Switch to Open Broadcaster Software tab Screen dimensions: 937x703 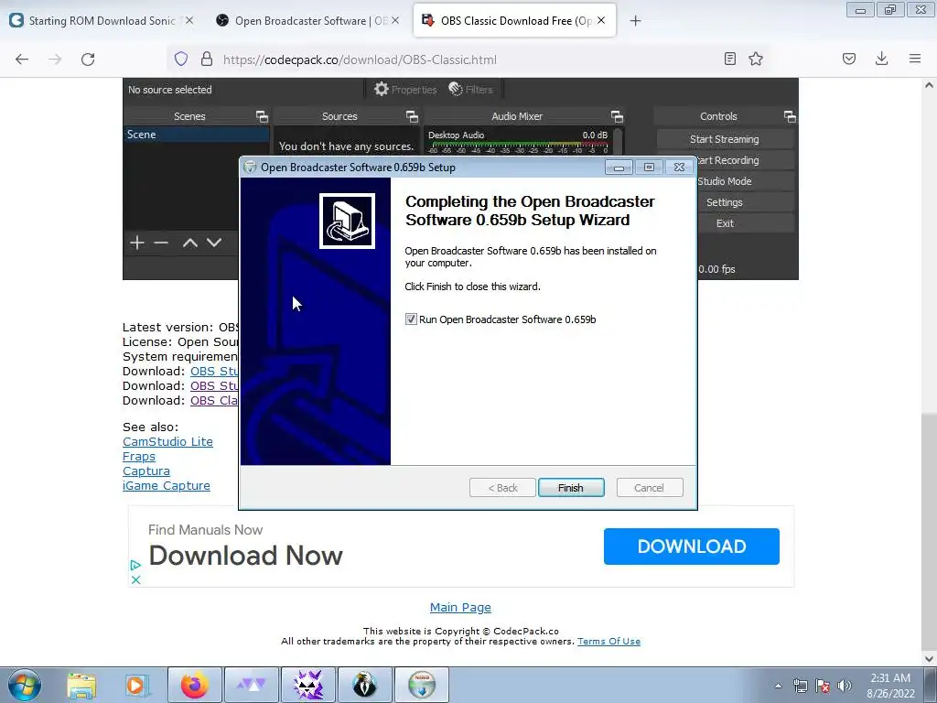pyautogui.click(x=308, y=21)
